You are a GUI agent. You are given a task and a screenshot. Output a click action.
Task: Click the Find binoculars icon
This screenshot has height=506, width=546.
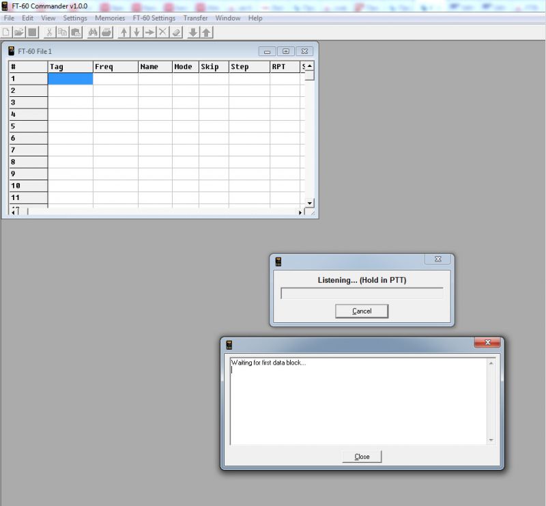(93, 32)
